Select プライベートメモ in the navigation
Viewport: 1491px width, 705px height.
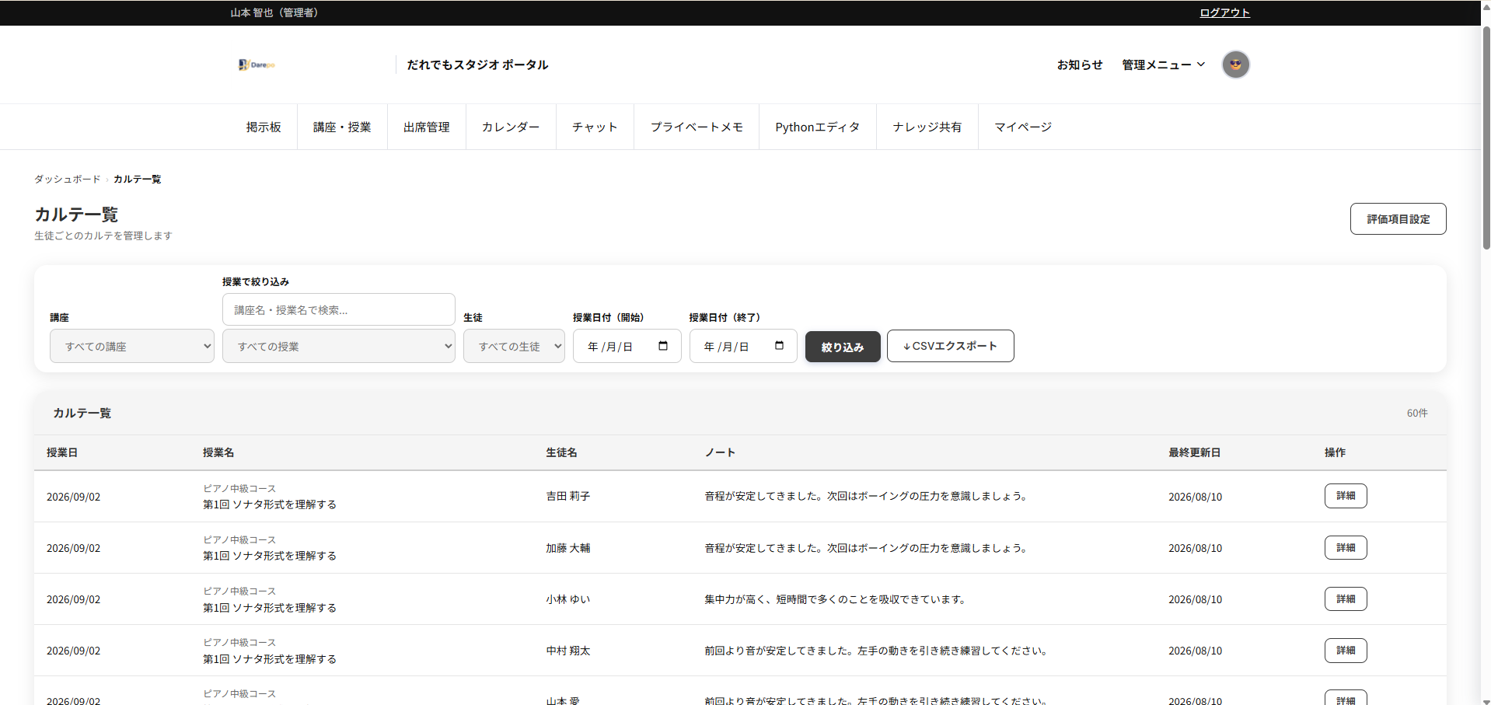[x=697, y=127]
